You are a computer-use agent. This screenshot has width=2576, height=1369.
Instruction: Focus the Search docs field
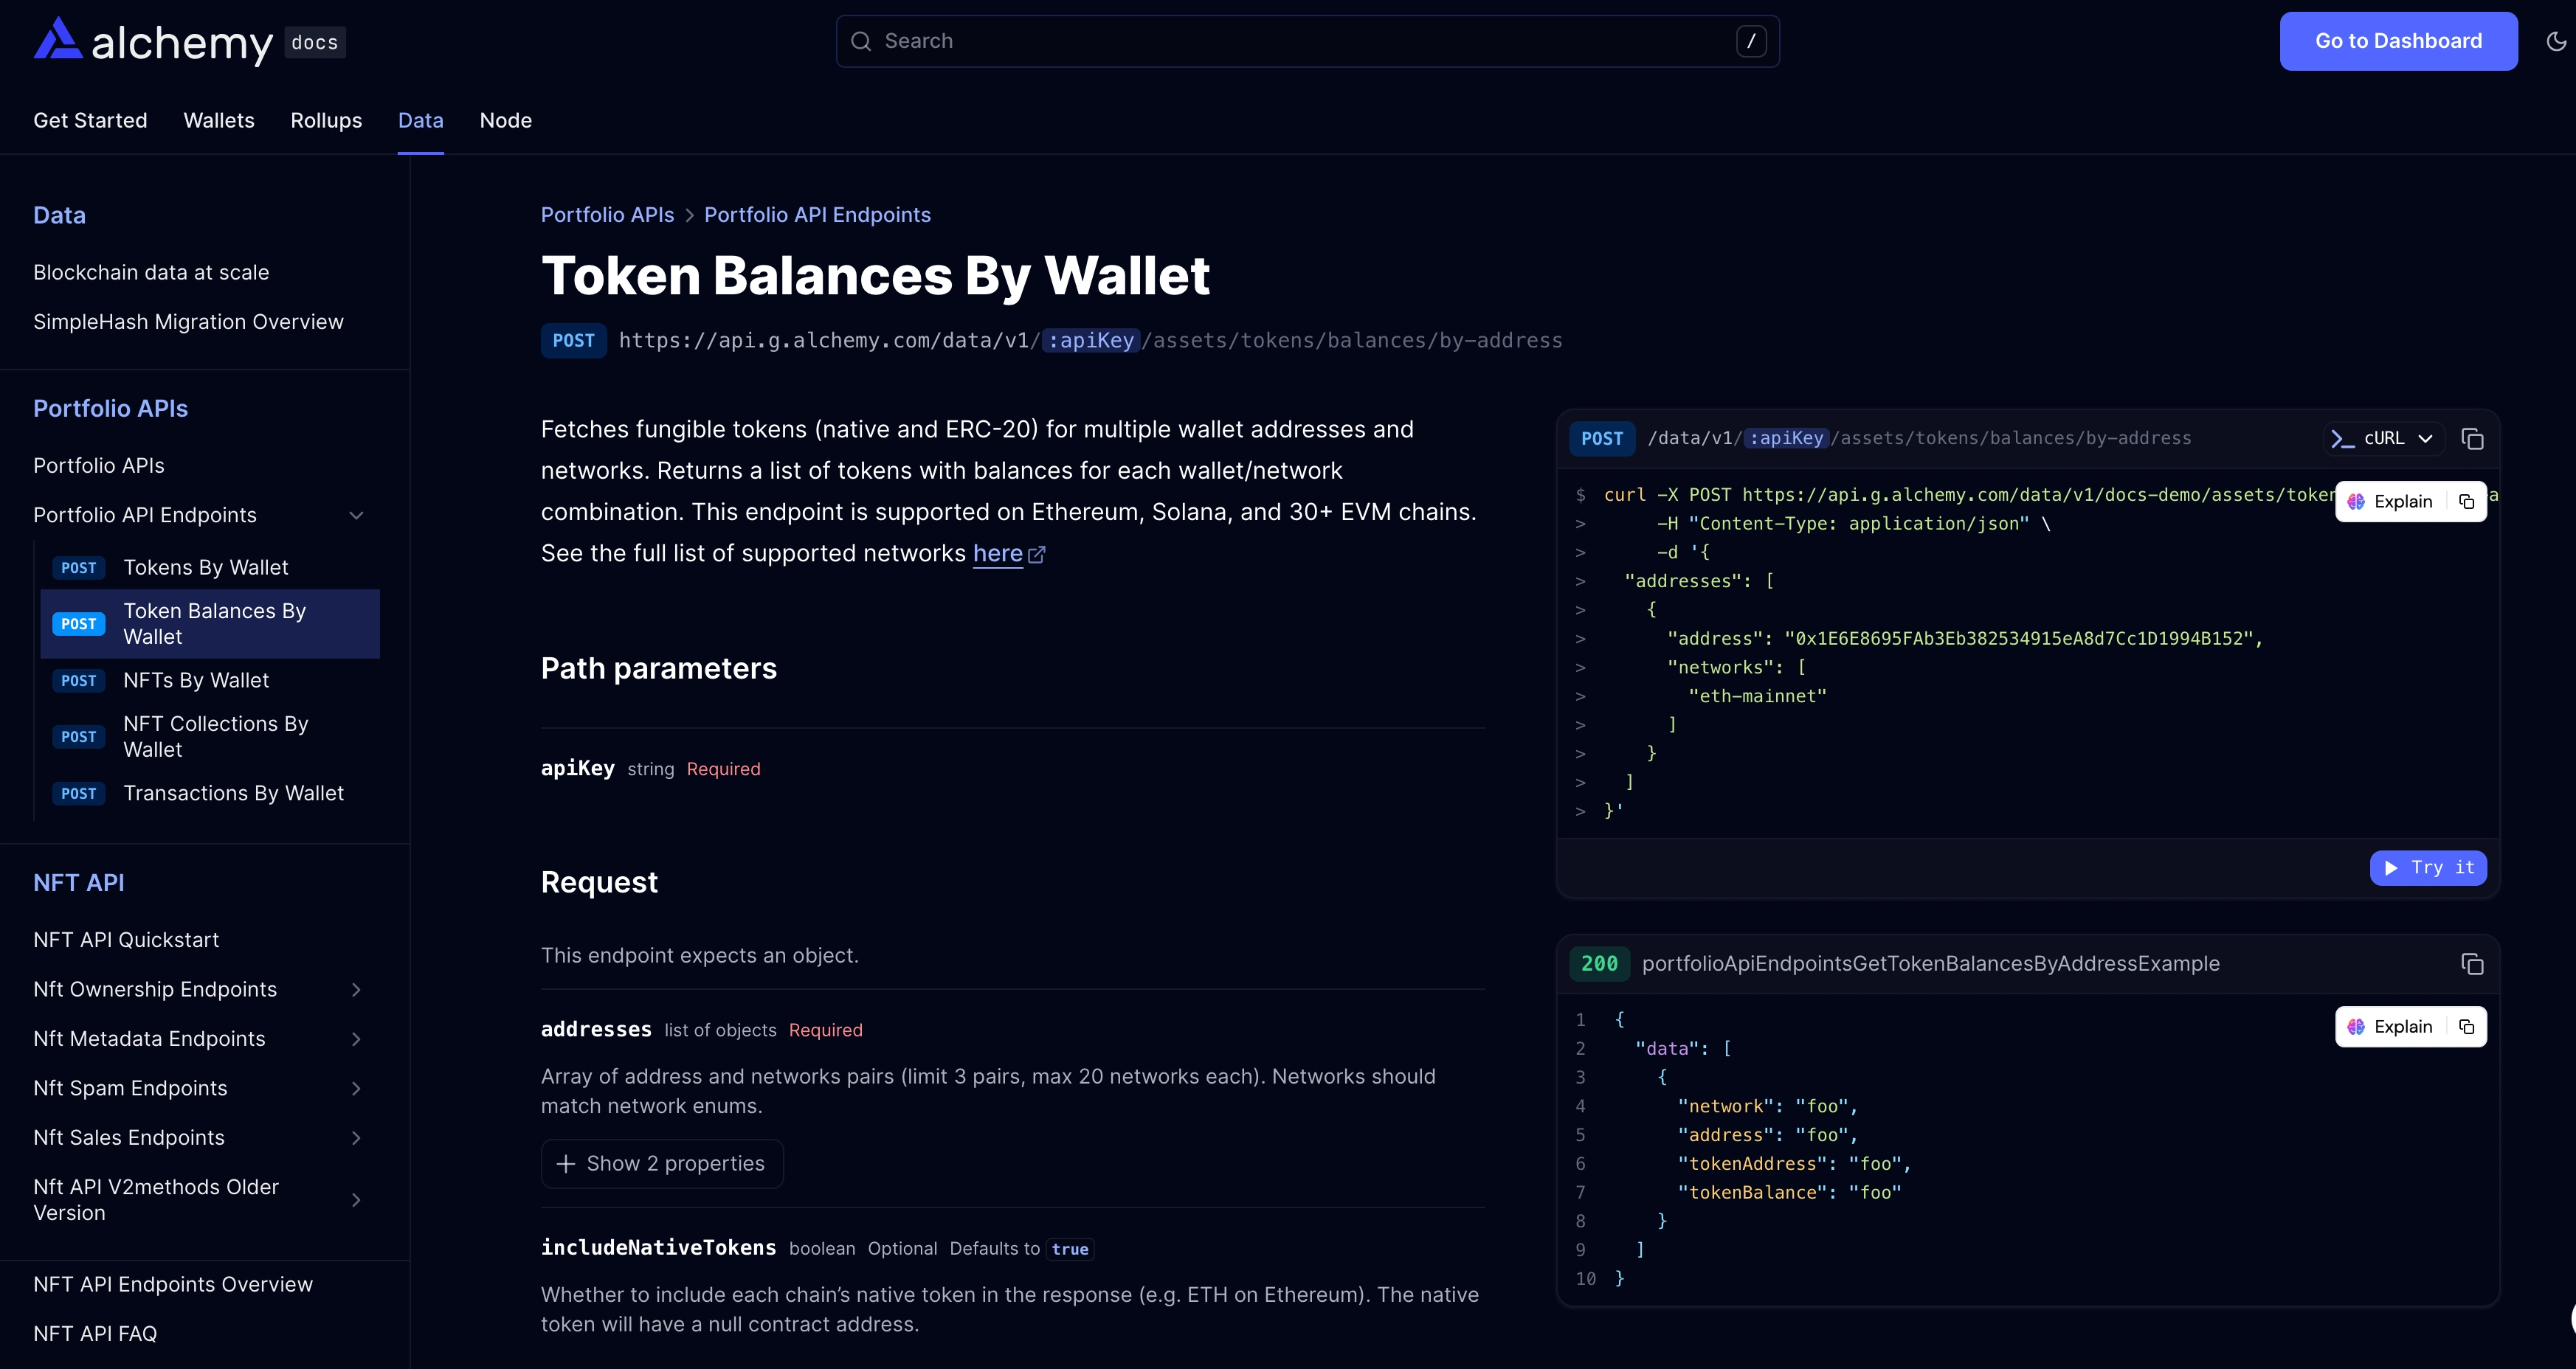pyautogui.click(x=1307, y=41)
